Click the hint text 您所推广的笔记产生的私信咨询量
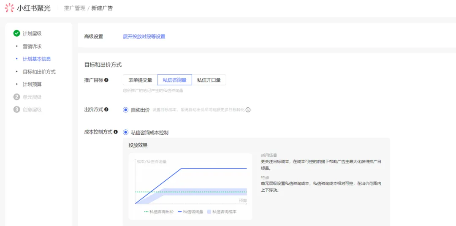 [153, 91]
